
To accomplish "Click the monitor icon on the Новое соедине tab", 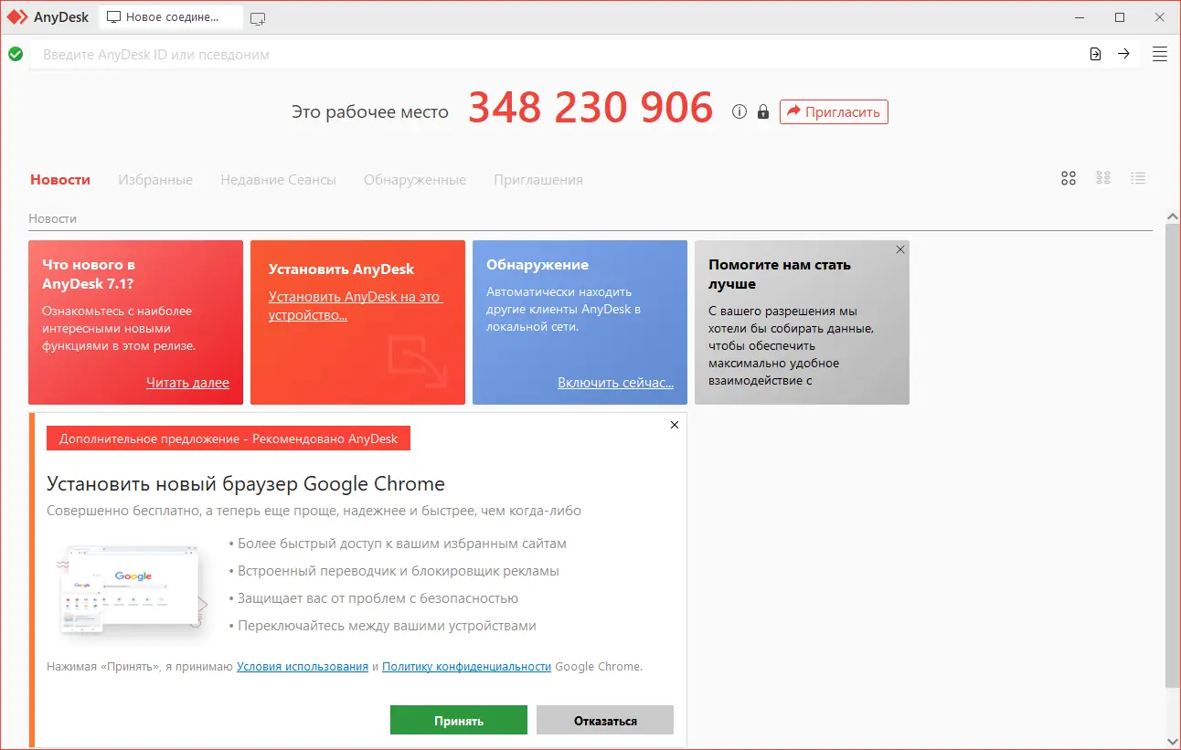I will (112, 16).
